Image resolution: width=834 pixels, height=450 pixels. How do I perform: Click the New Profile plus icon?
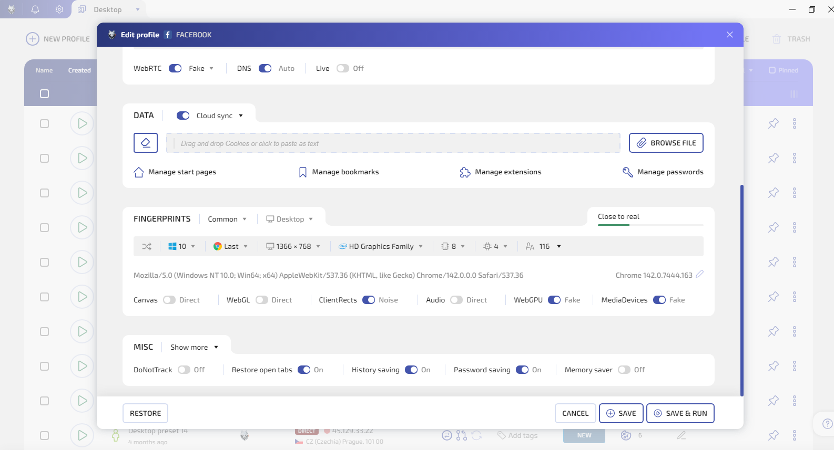click(33, 39)
